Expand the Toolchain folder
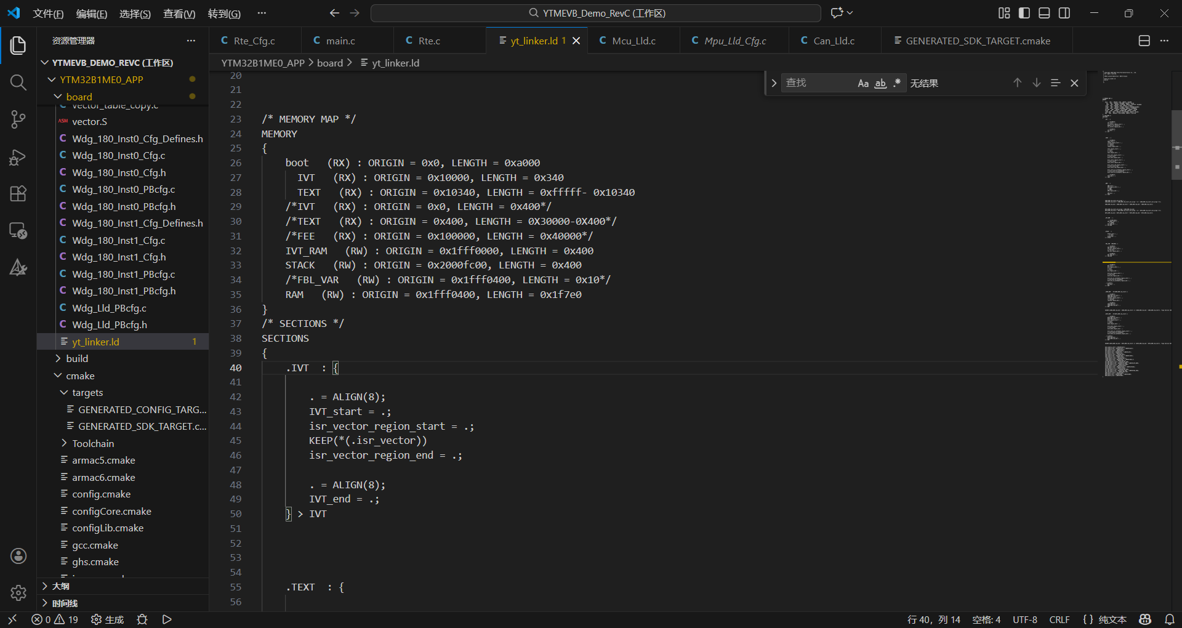The image size is (1182, 628). 92,443
